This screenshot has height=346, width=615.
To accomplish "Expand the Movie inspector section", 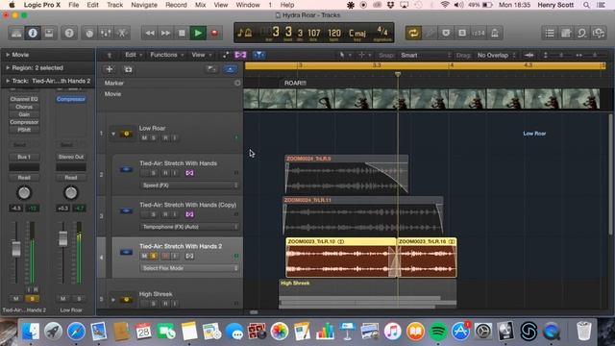I will [8, 55].
